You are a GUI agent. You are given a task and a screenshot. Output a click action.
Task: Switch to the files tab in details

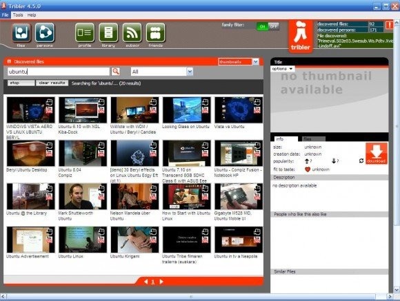[x=314, y=139]
